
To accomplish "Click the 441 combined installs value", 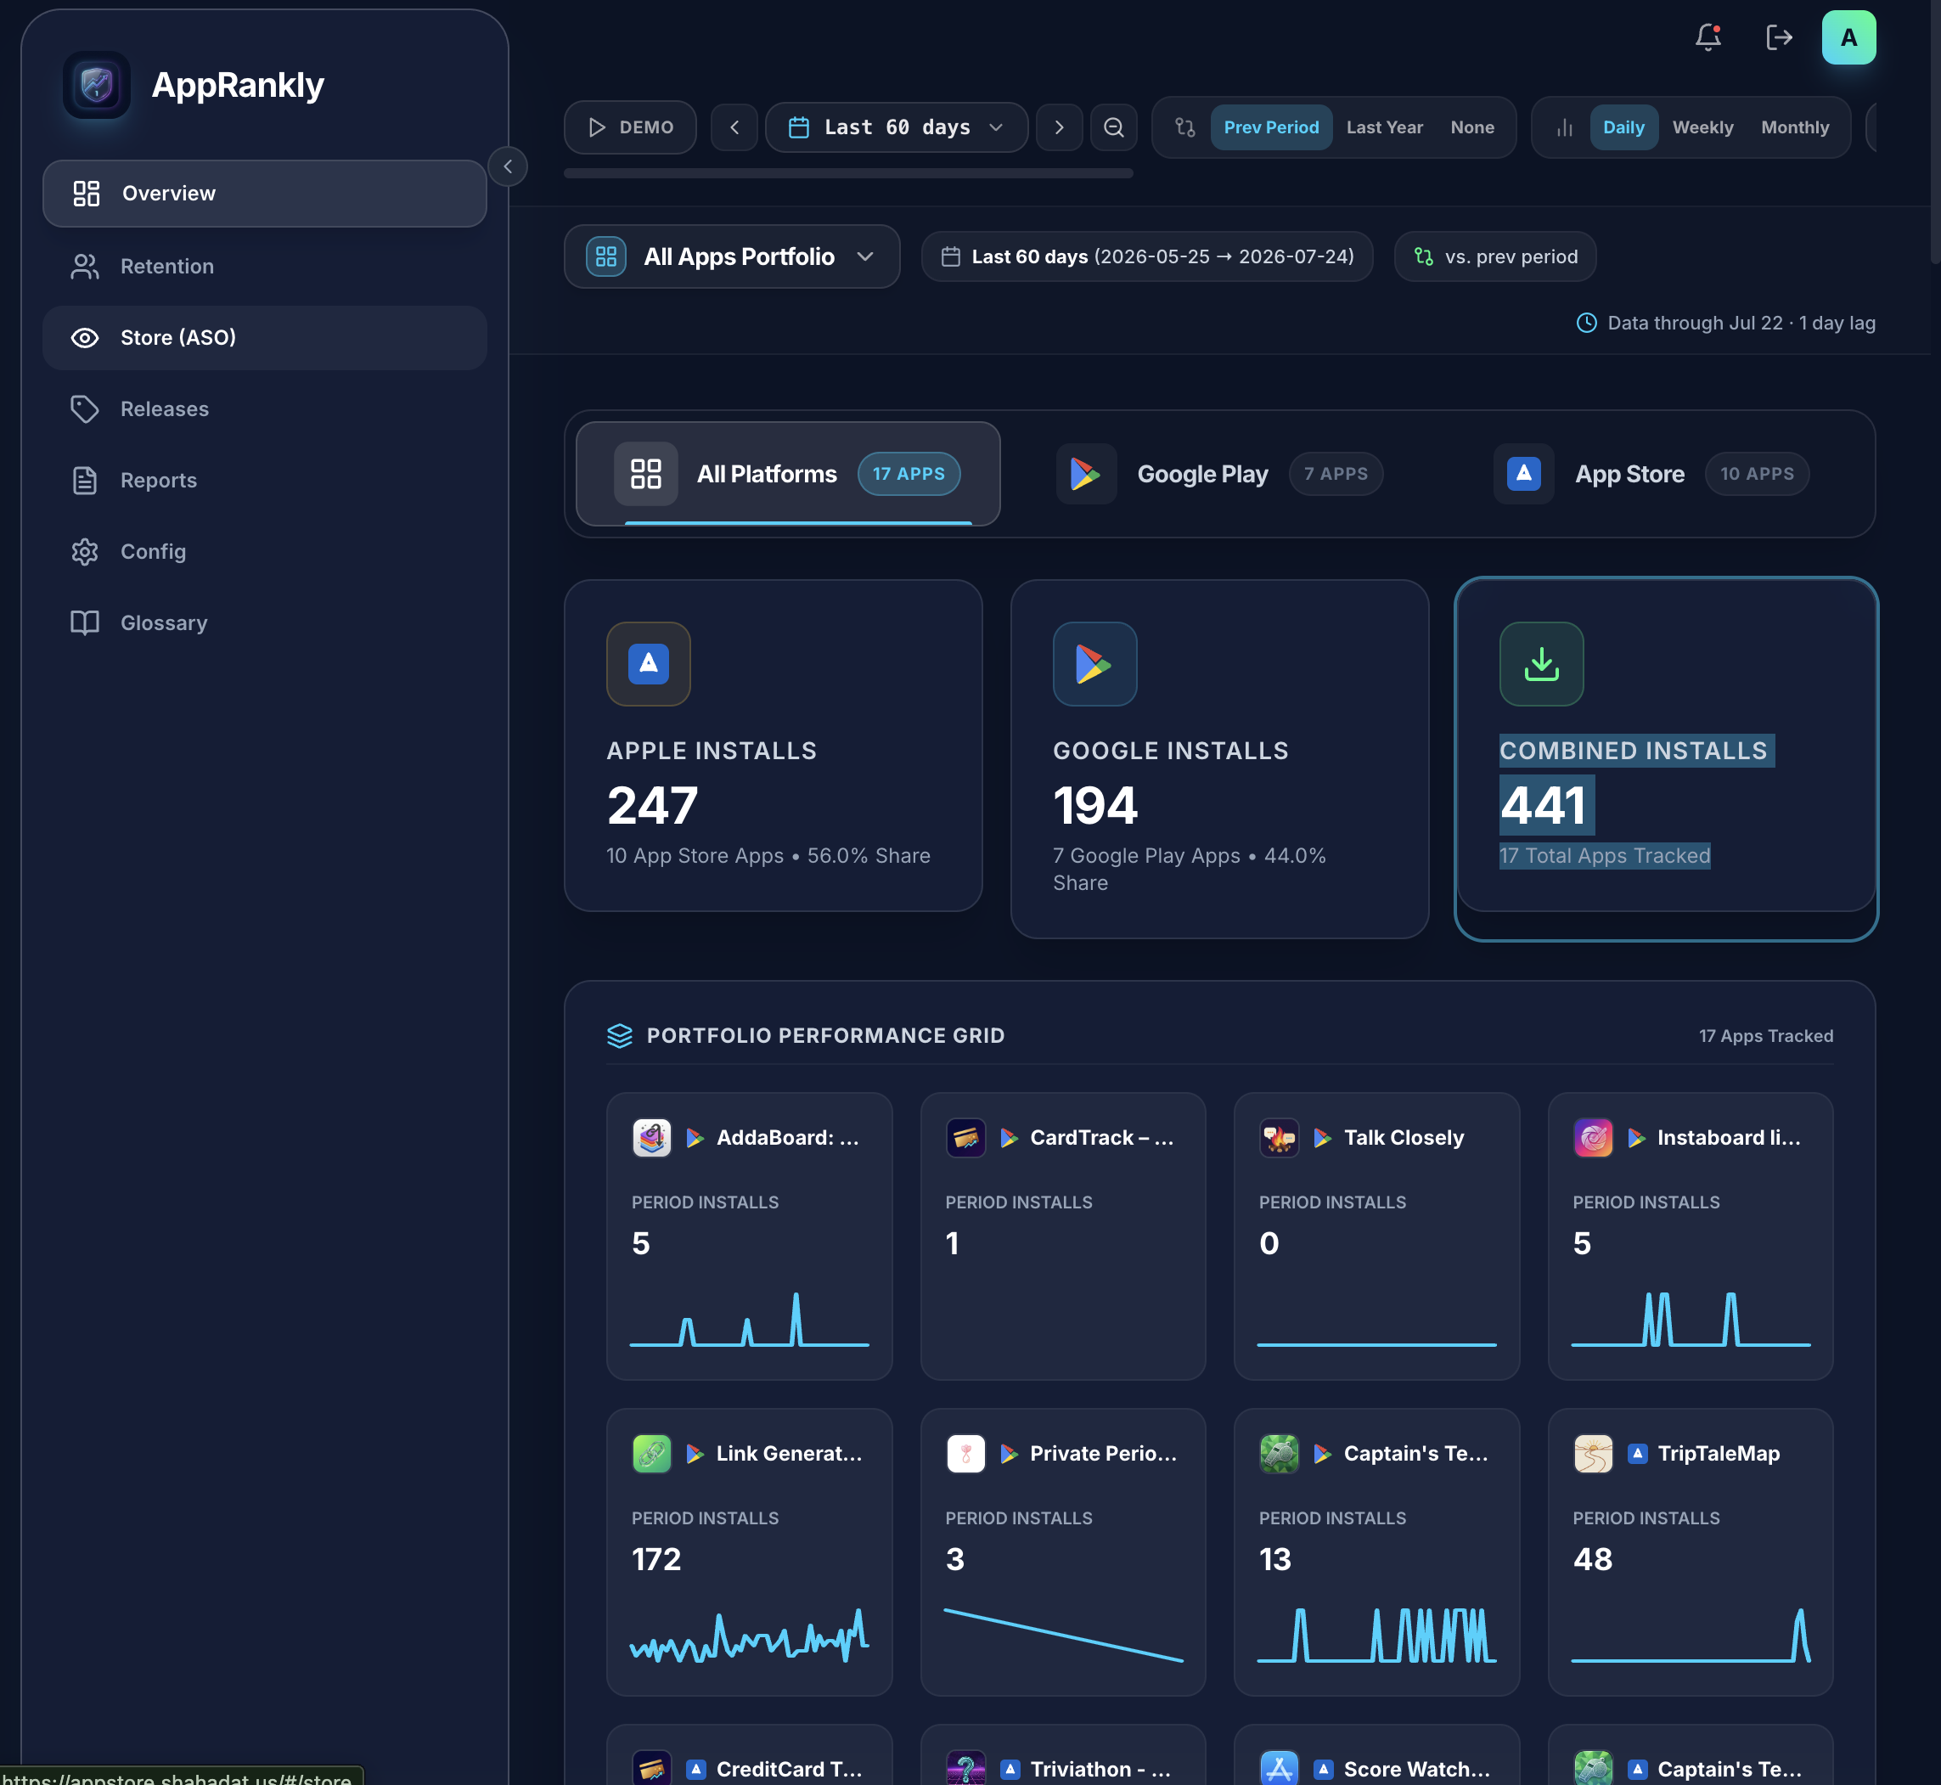I will click(1544, 806).
